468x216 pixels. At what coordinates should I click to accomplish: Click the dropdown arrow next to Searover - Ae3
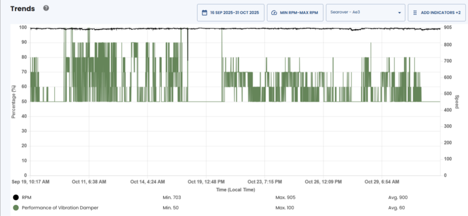click(399, 13)
